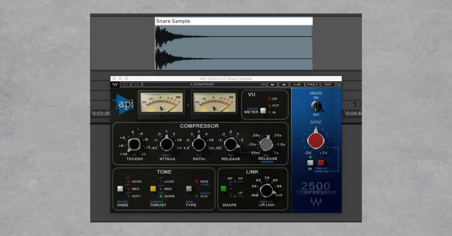Image resolution: width=452 pixels, height=236 pixels.
Task: Click the redo arrow in plugin toolbar
Action: click(136, 85)
